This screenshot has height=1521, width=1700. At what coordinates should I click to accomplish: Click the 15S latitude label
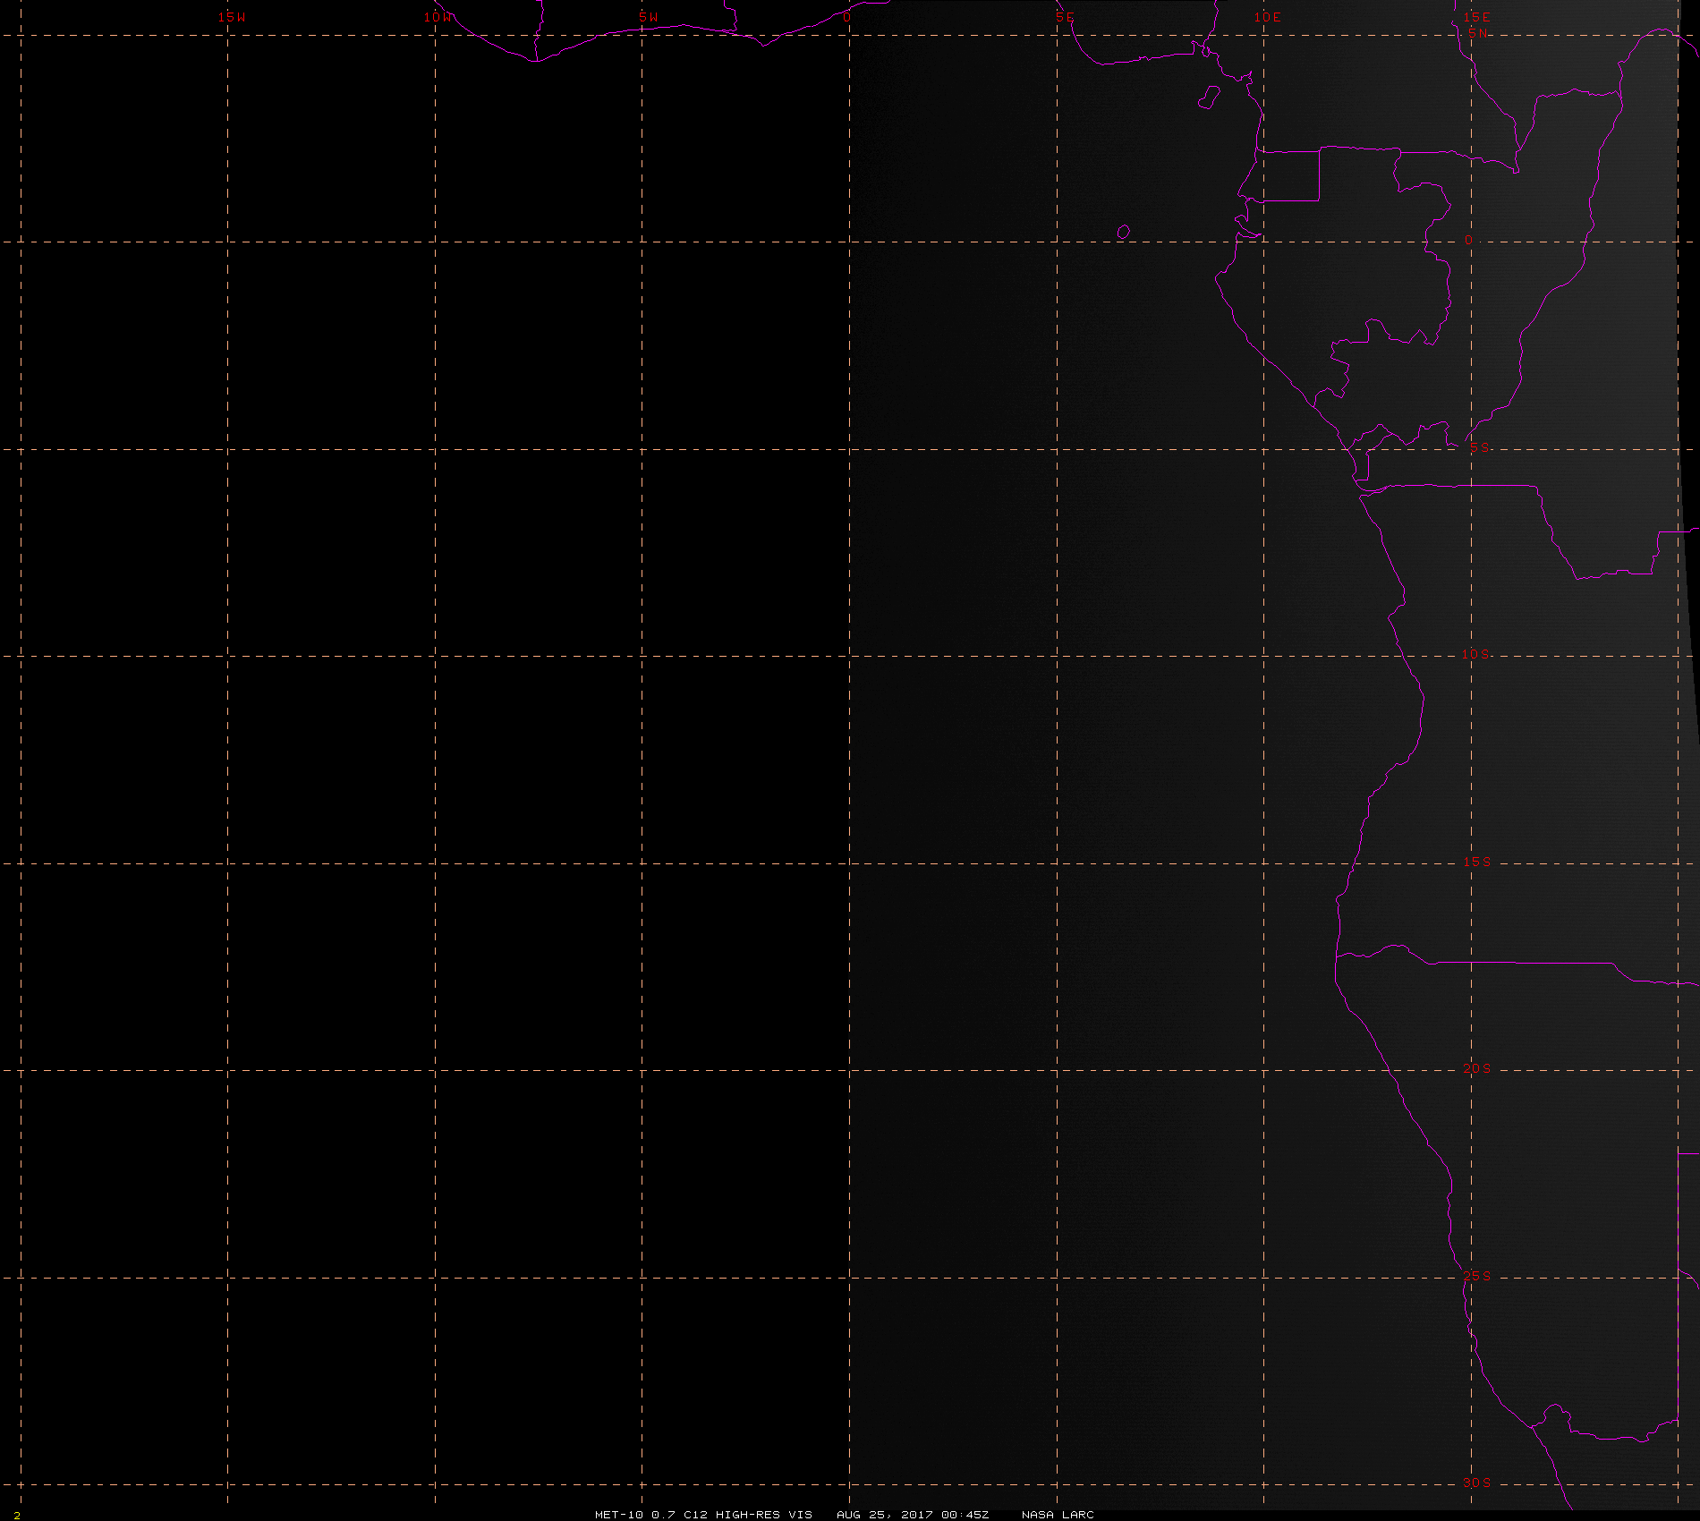point(1477,862)
